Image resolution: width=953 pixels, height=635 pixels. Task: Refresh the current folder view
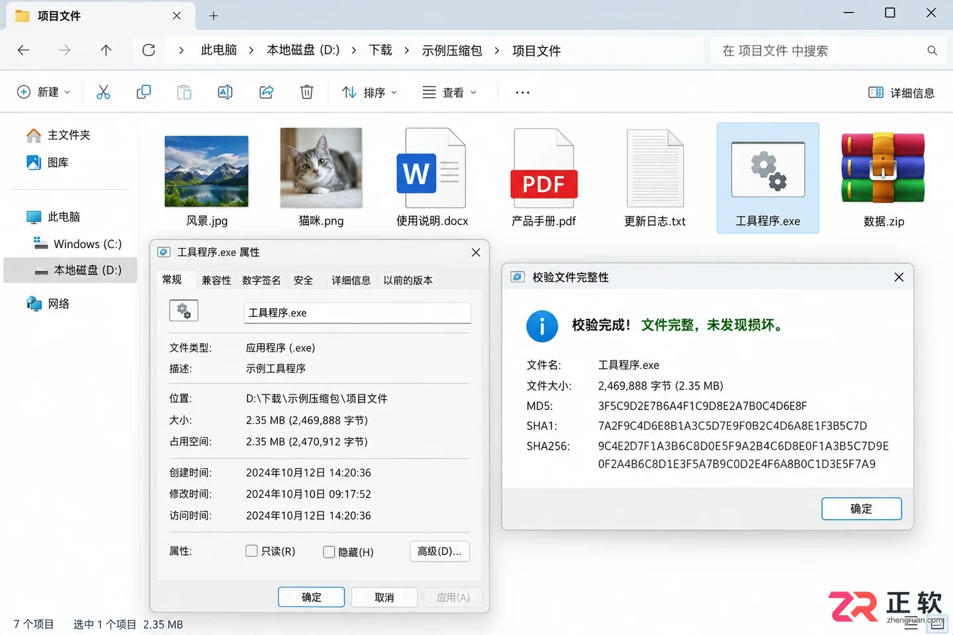[x=149, y=50]
